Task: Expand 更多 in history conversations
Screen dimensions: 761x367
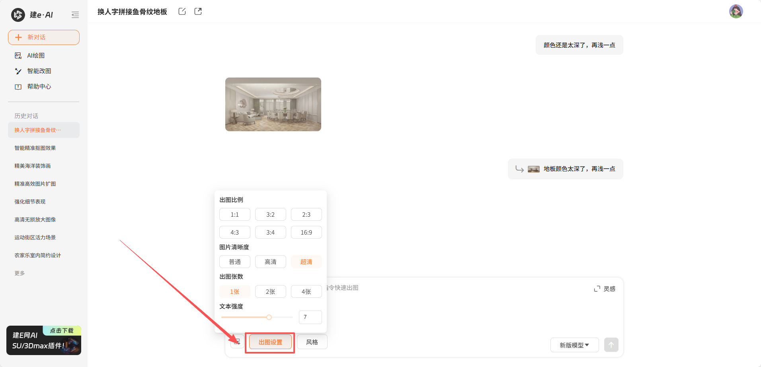Action: click(20, 273)
